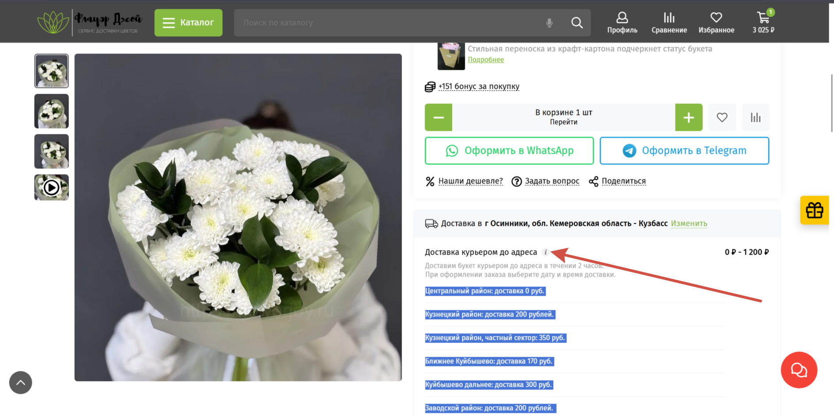The image size is (834, 416).
Task: Open the shopping cart showing 3 025 ₽
Action: pos(763,23)
